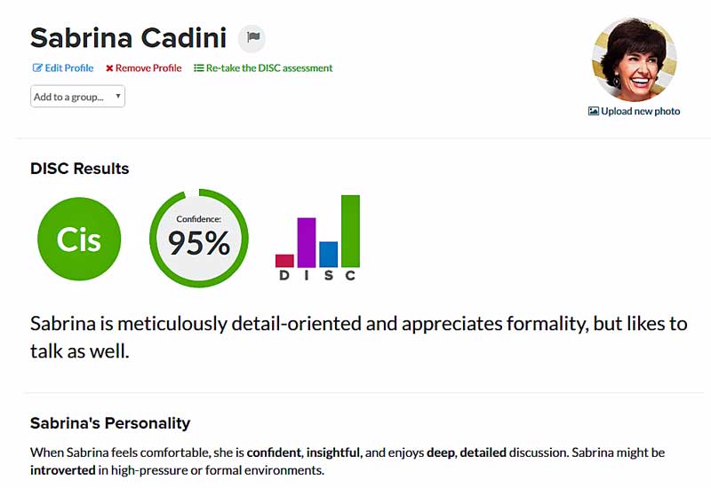Click the red D bar in the DISC chart
The image size is (711, 488).
tap(284, 261)
